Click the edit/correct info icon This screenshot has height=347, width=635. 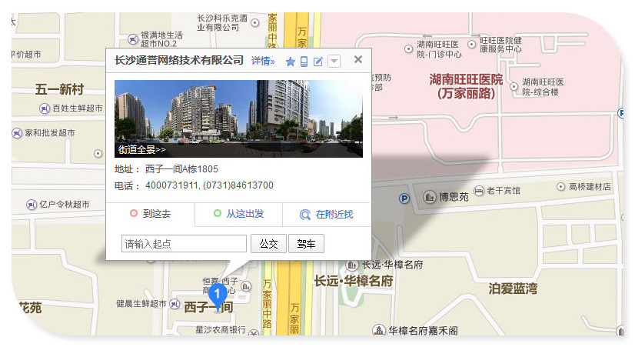tap(318, 62)
